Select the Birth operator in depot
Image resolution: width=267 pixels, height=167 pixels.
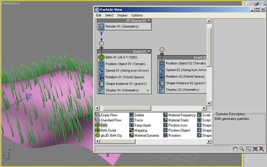[x=104, y=125]
